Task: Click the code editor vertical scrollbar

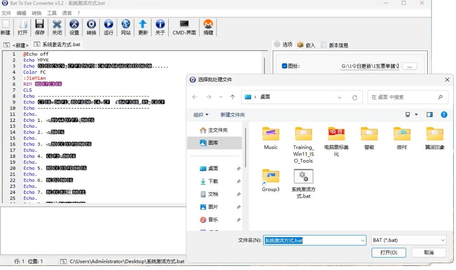Action: (264, 114)
